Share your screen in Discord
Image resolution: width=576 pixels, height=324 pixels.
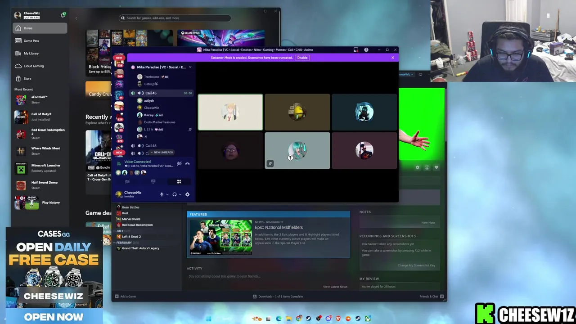pos(153,182)
